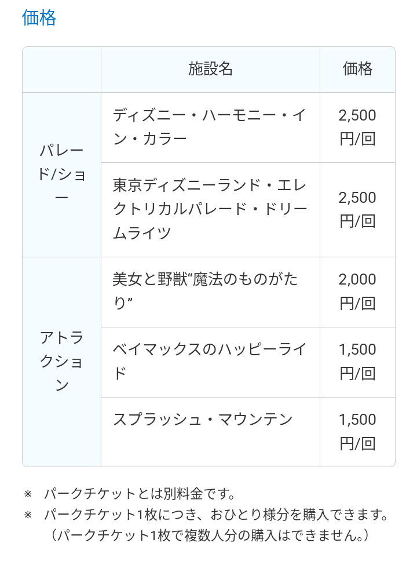Screen dimensions: 417x561
Task: Click the 2,500円 price for Harmony in Color
Action: [357, 128]
